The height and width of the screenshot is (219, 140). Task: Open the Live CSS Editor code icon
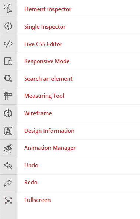8,44
